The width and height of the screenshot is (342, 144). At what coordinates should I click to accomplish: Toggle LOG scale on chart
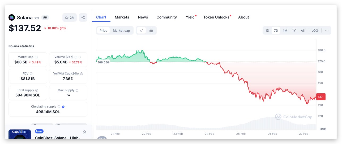click(315, 30)
